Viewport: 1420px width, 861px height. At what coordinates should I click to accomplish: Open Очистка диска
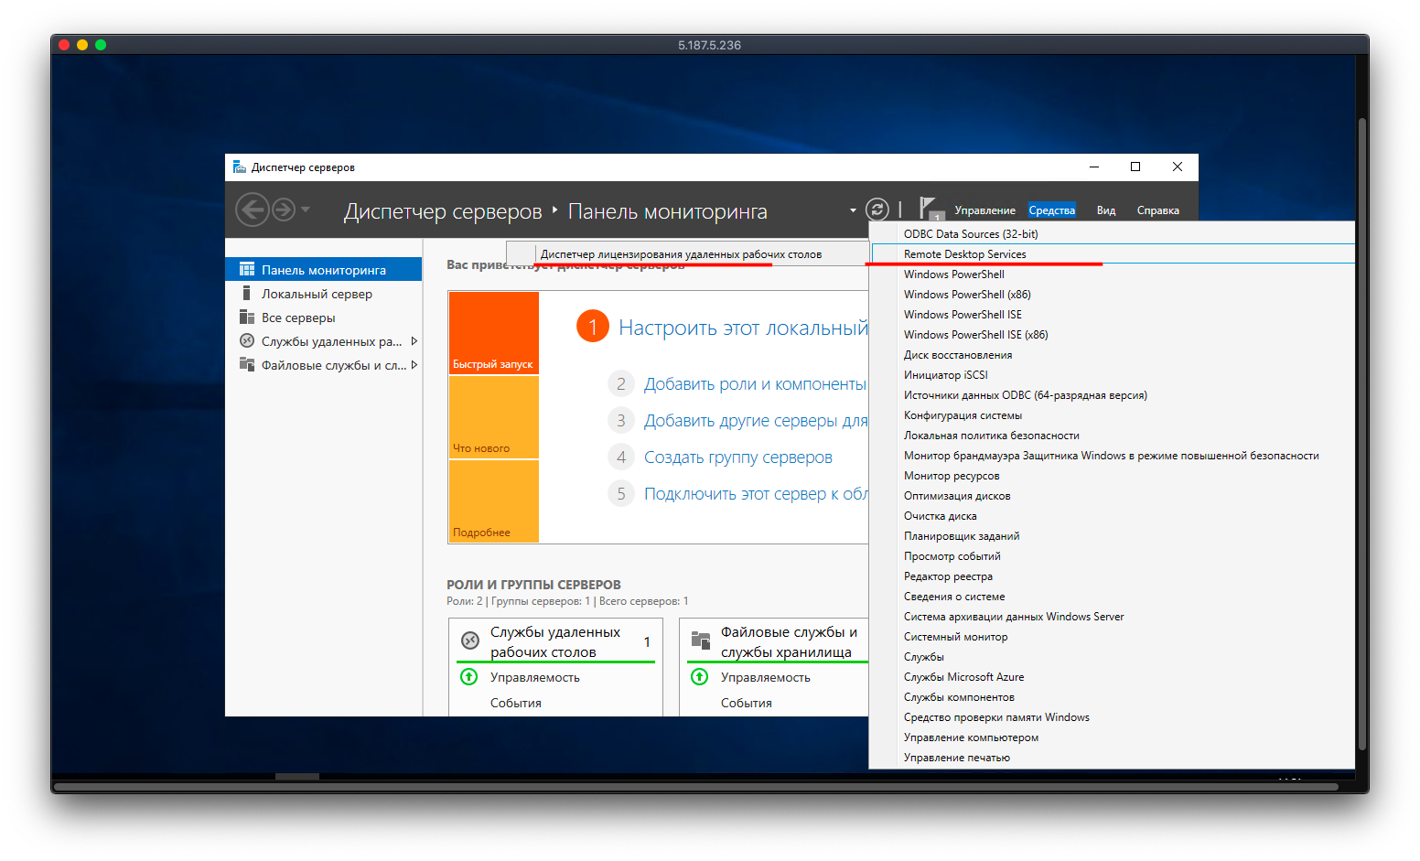pos(1113,515)
